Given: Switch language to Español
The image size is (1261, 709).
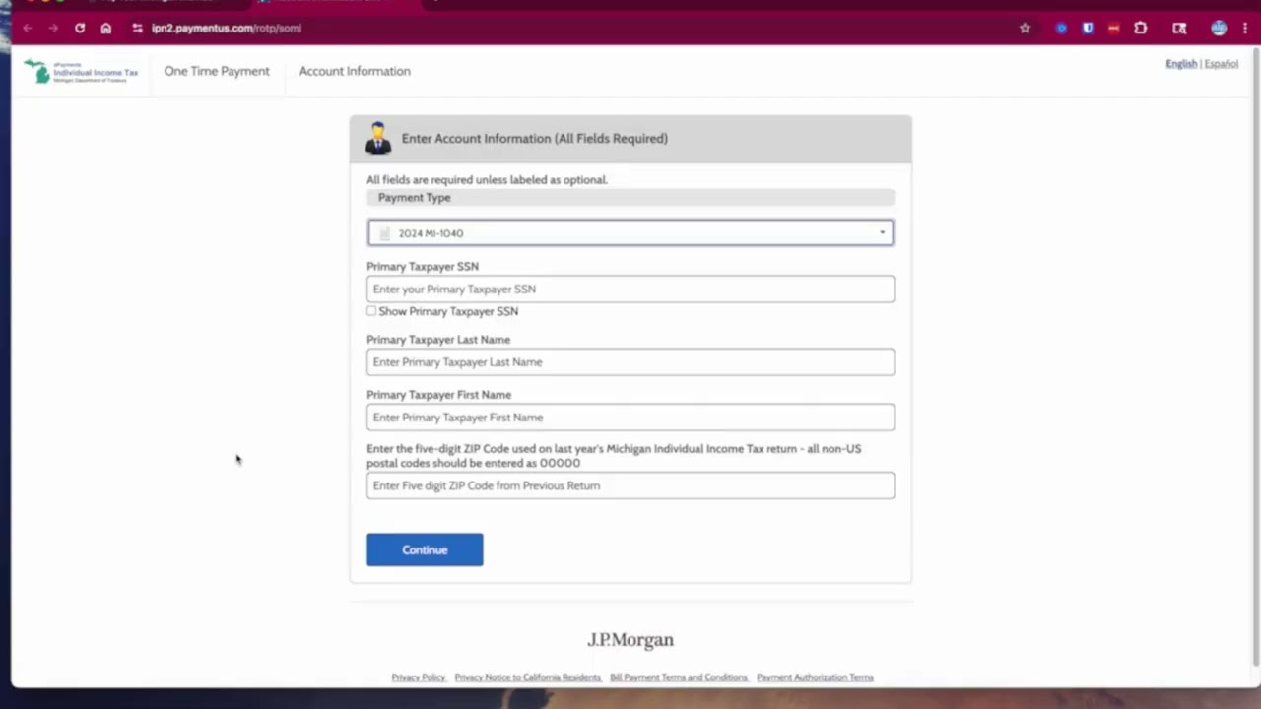Looking at the screenshot, I should coord(1222,64).
